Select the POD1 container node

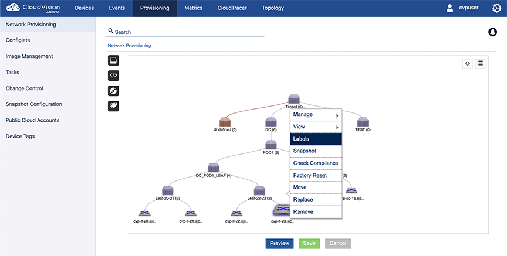[x=271, y=145]
